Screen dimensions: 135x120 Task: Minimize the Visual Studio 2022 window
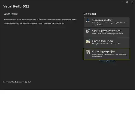tap(122, 2)
